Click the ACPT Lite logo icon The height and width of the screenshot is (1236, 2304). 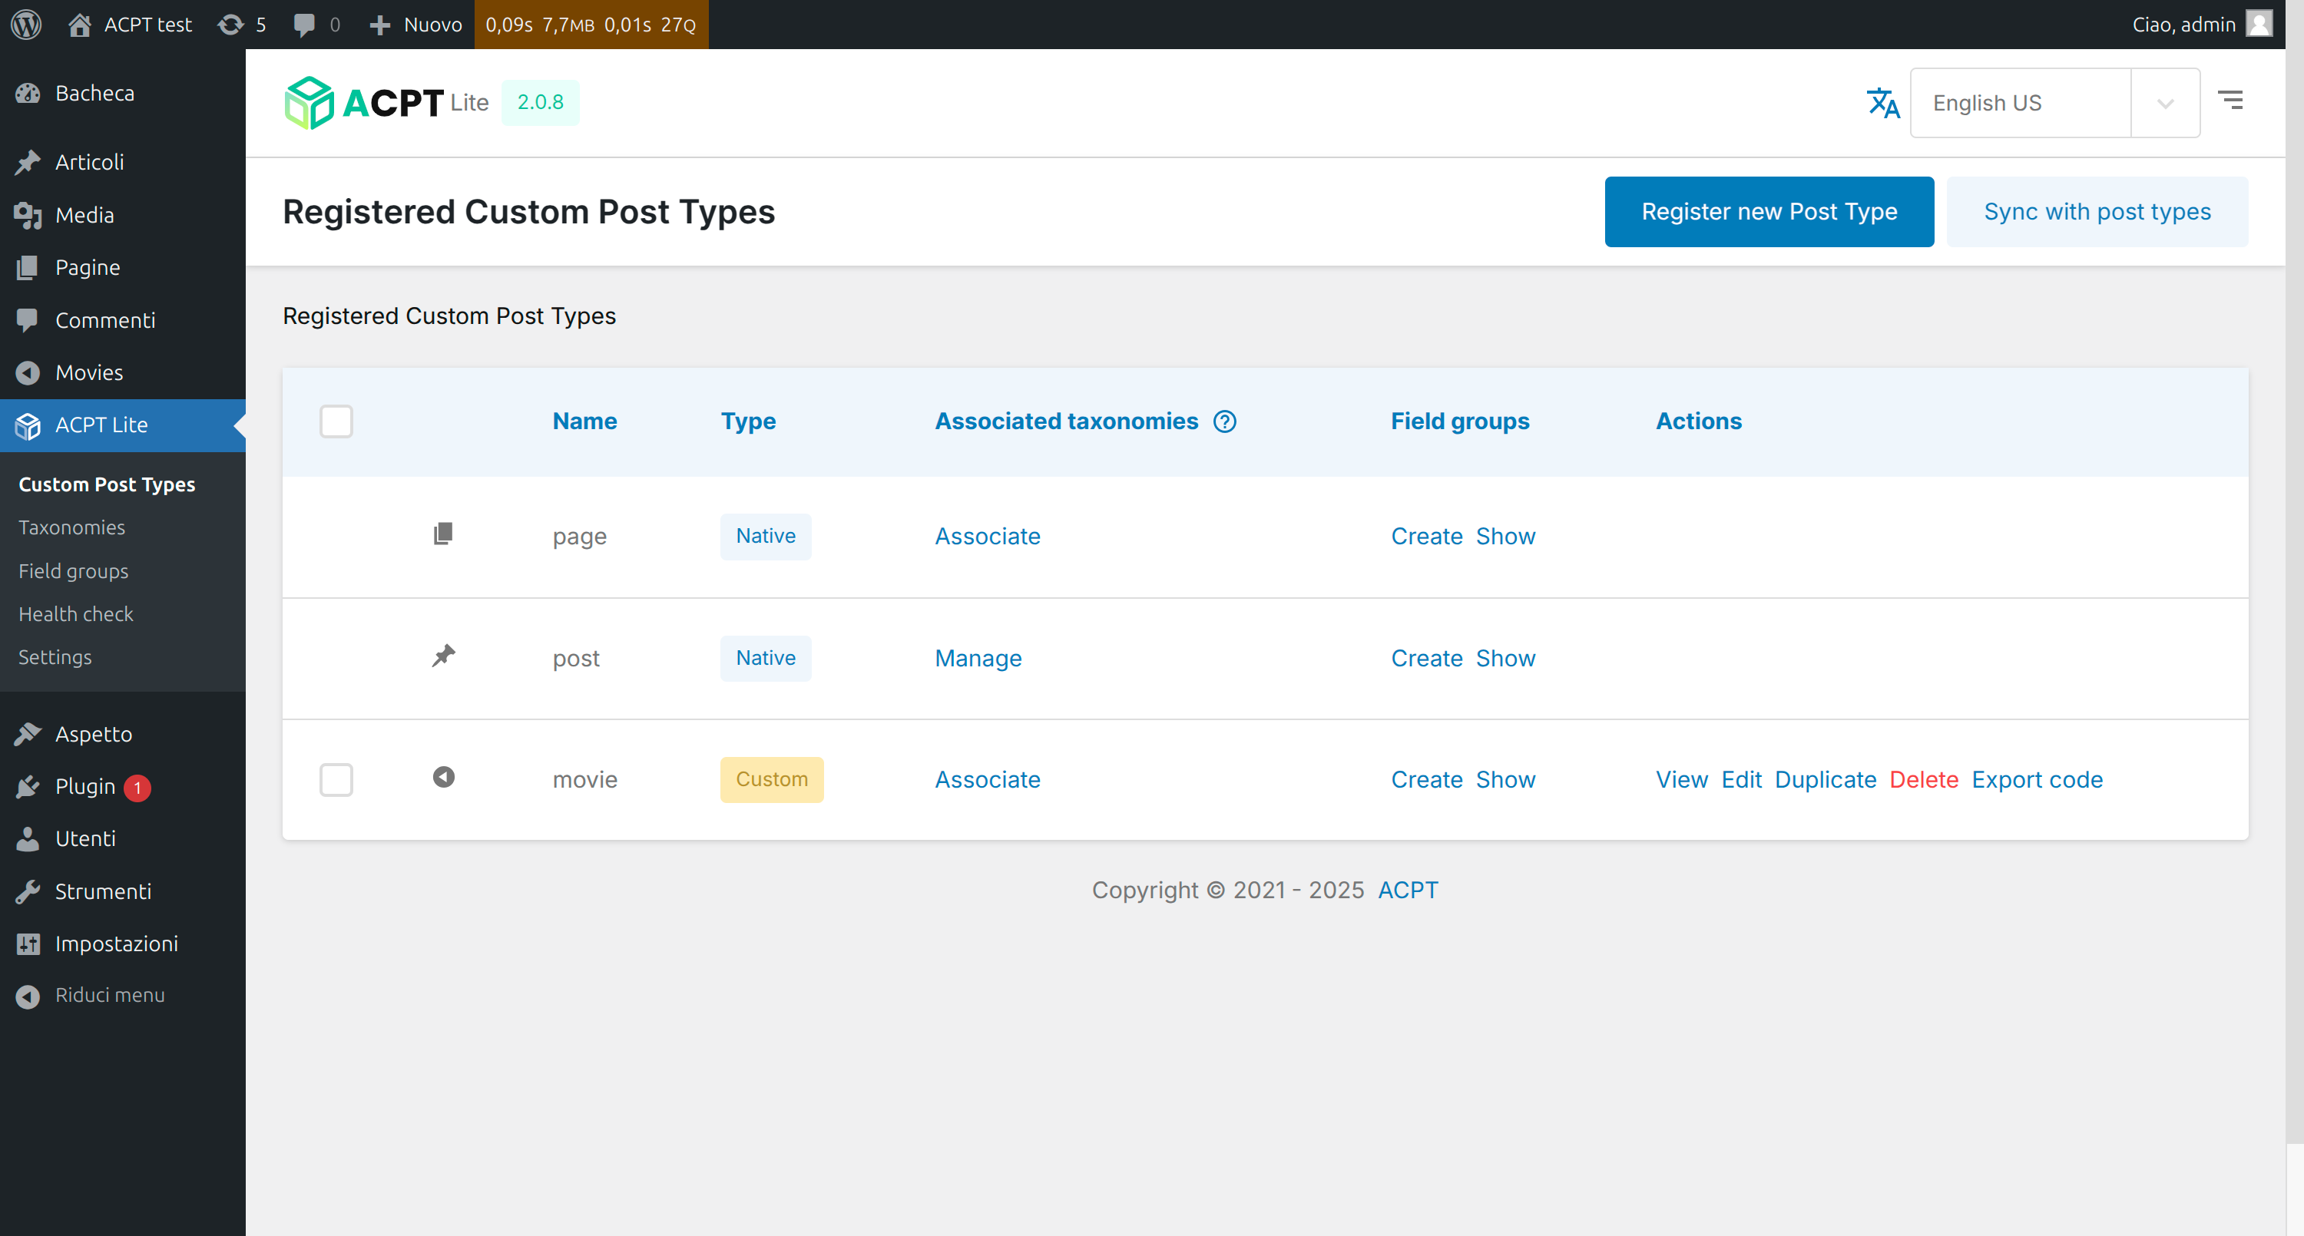tap(305, 102)
